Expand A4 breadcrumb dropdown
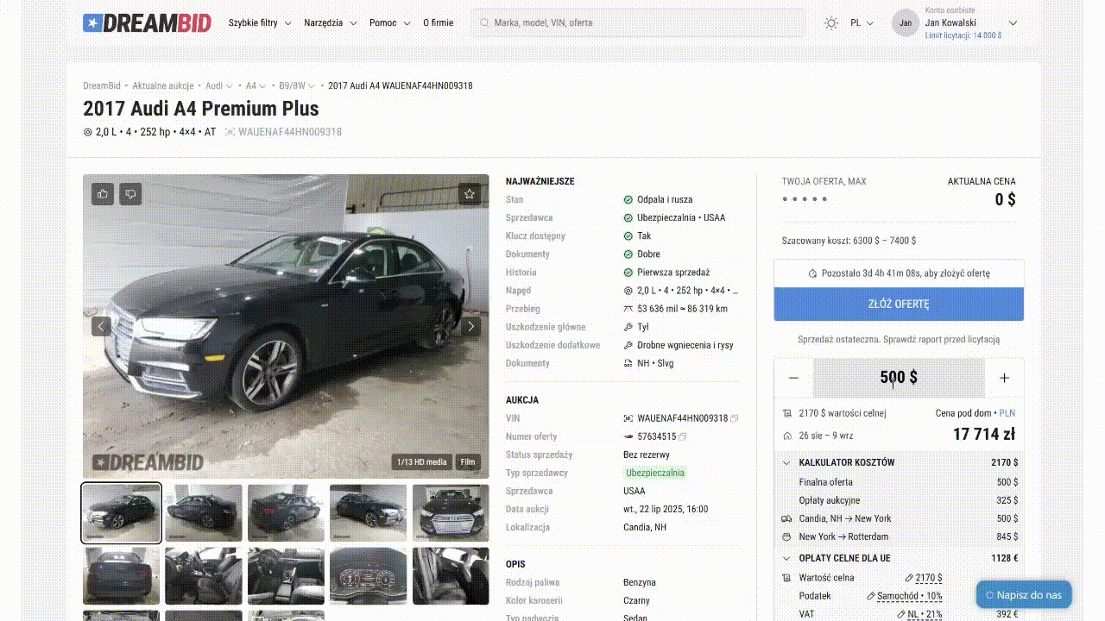Screen dimensions: 1105x621 pos(262,86)
